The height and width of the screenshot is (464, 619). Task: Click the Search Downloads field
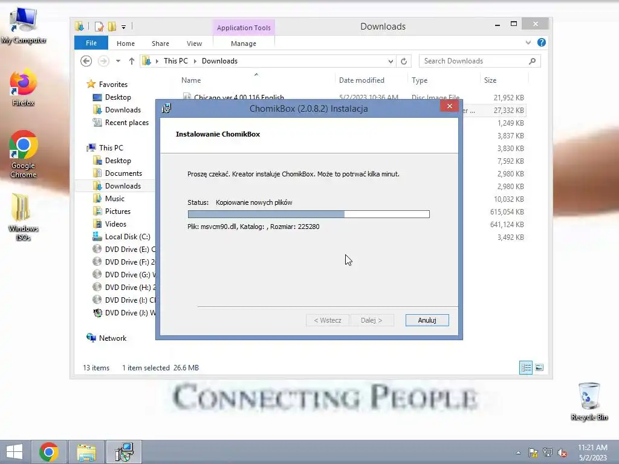point(479,61)
